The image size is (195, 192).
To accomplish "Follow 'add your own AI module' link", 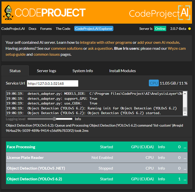I will click(158, 43).
